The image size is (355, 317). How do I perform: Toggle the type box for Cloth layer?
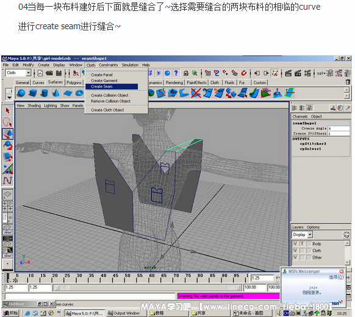[302, 251]
